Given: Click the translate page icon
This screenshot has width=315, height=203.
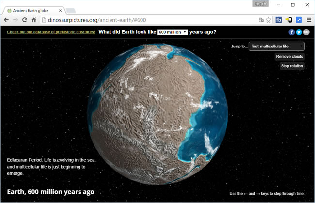Looking at the screenshot, I should coord(261,20).
